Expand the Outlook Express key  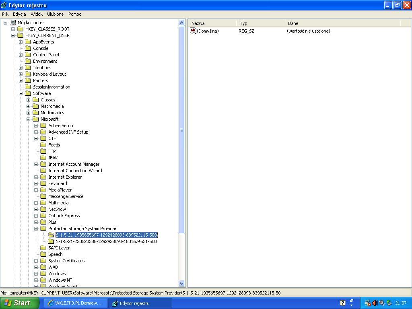[36, 216]
